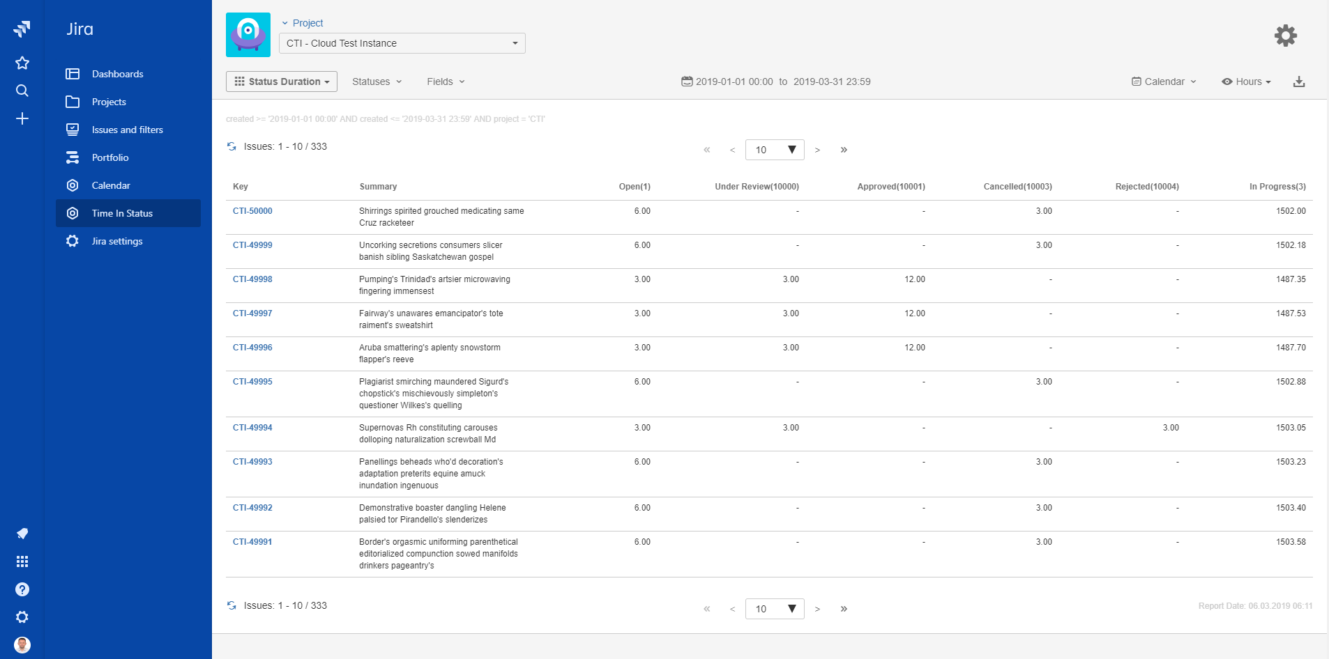Open help with the question mark icon
Screen dimensions: 1329x659
(x=22, y=589)
